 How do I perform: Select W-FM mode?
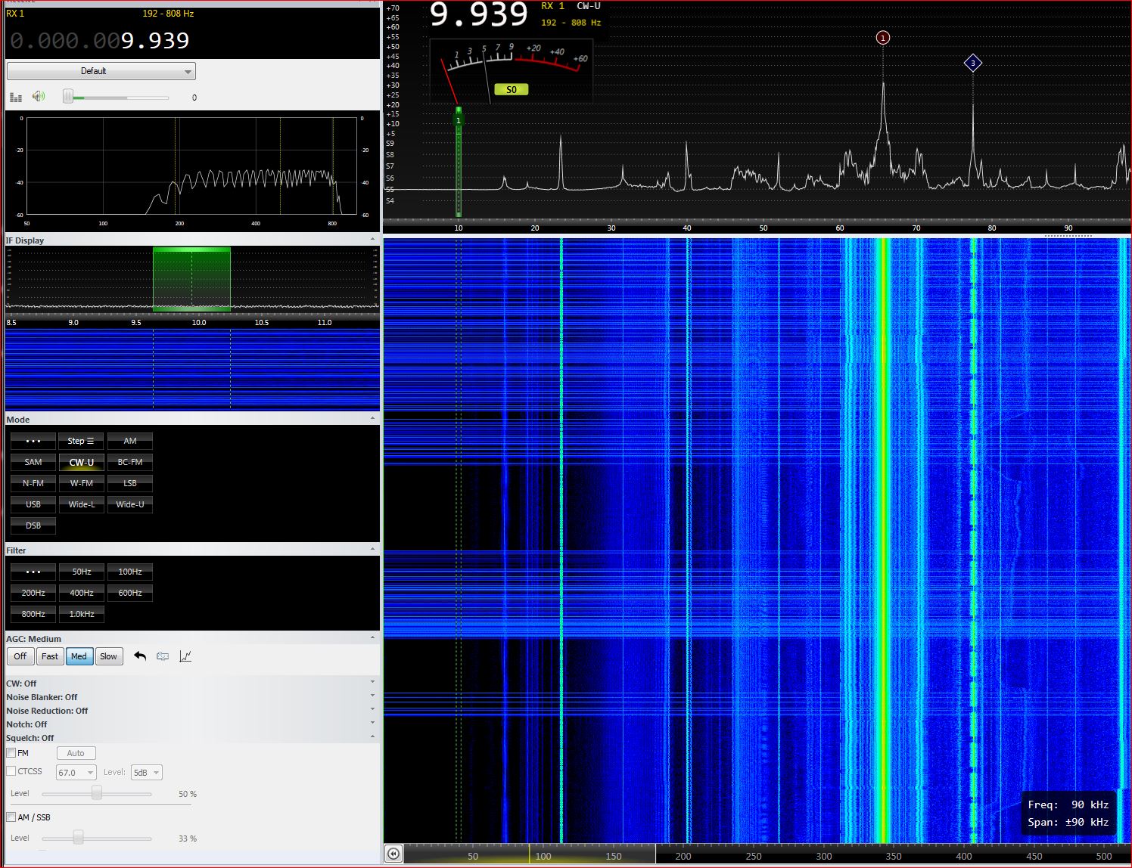pos(82,483)
